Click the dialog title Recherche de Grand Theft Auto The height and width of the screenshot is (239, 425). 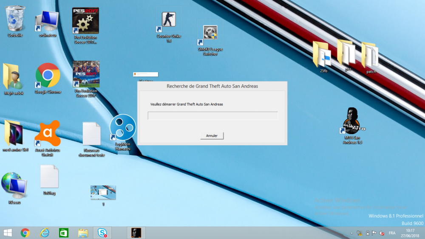coord(212,86)
